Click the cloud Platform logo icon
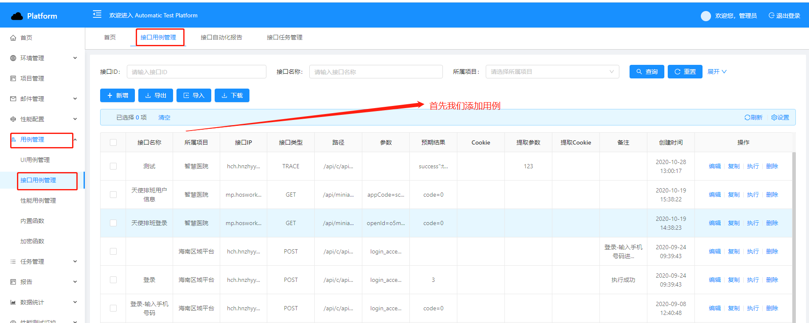The height and width of the screenshot is (323, 809). coord(17,16)
